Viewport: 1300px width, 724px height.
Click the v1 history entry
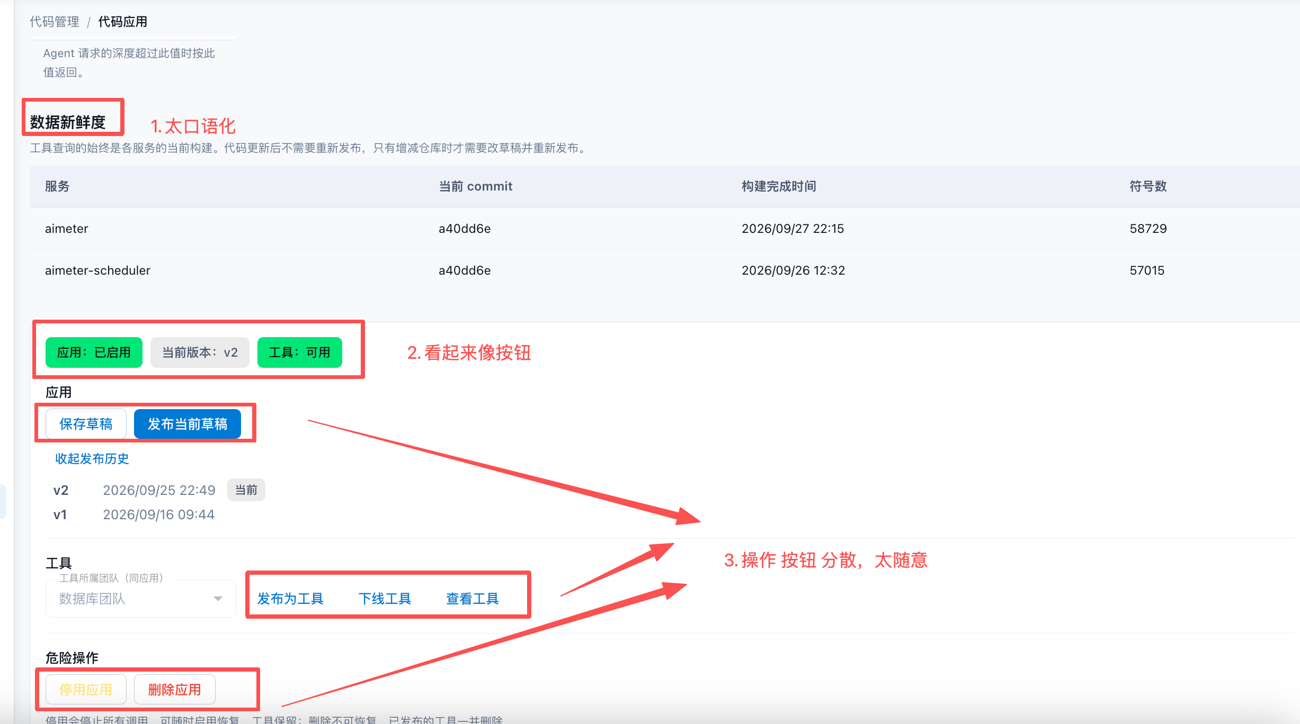(60, 514)
